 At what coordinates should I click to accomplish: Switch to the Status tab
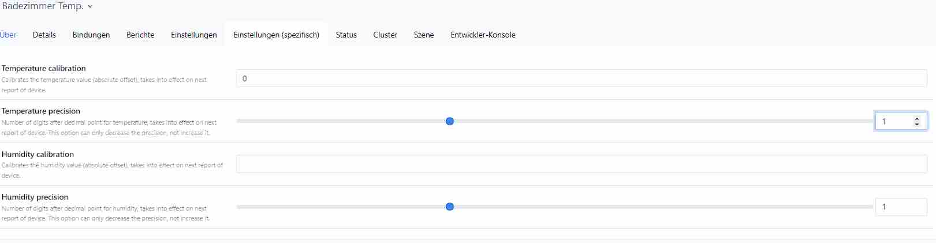coord(346,35)
